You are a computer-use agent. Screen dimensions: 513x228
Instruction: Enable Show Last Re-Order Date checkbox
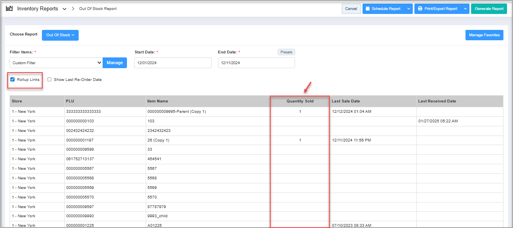click(x=50, y=79)
